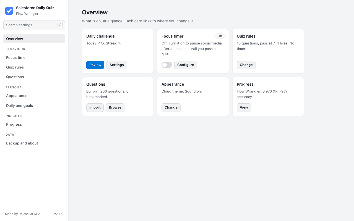Viewport: 354px width, 221px height.
Task: Click the PERSONAL section label
Action: click(15, 87)
